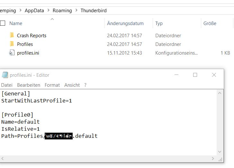Click the Notepad icon in Editor title bar
This screenshot has height=168, width=234.
[x=5, y=75]
